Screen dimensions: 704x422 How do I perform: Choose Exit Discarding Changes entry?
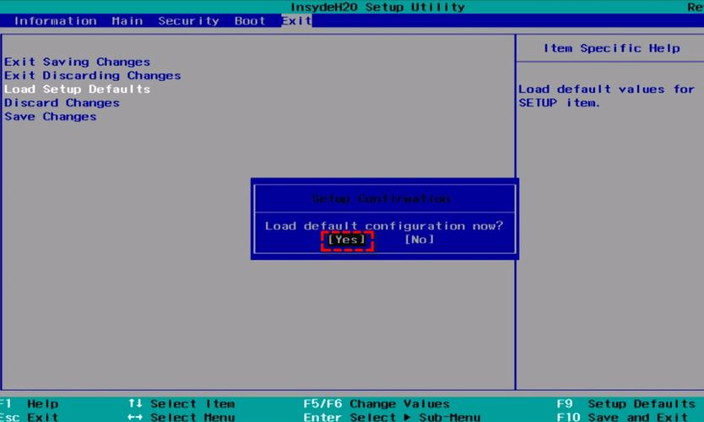point(92,75)
